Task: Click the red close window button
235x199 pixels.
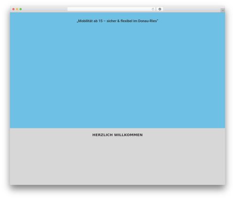Action: (x=14, y=9)
